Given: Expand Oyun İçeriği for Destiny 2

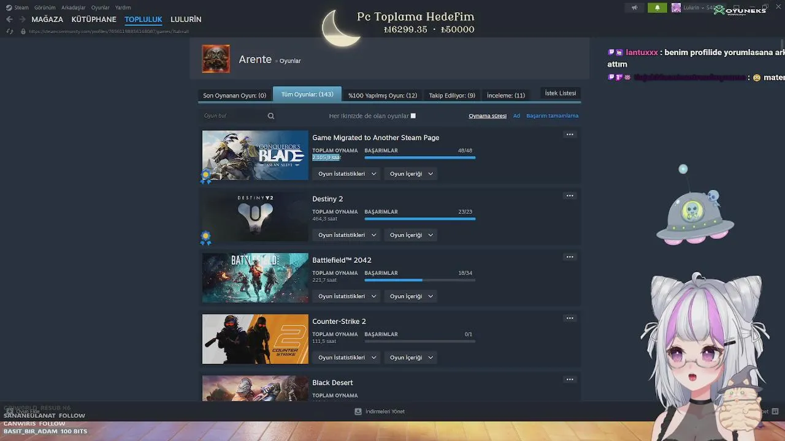Looking at the screenshot, I should (x=411, y=235).
